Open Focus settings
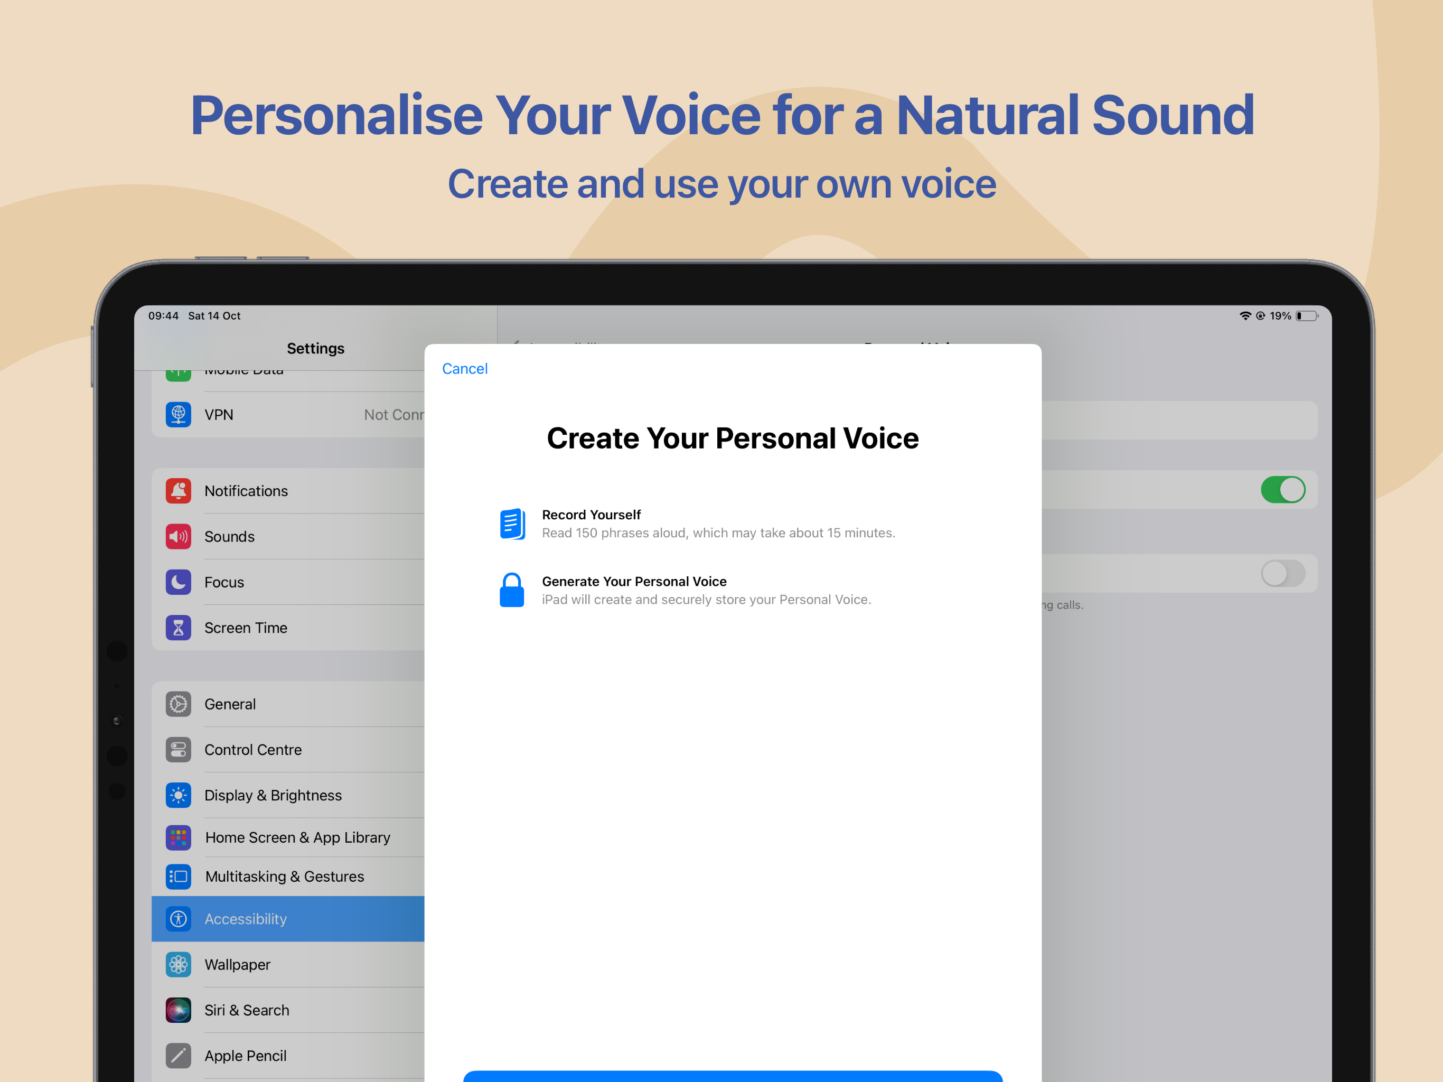The image size is (1443, 1082). click(288, 582)
